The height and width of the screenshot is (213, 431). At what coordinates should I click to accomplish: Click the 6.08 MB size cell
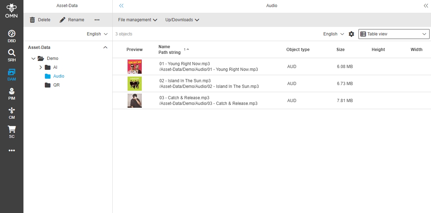tap(345, 67)
